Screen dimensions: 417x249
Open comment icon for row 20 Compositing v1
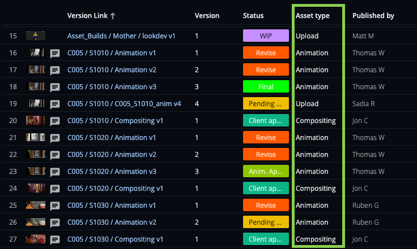tap(55, 121)
